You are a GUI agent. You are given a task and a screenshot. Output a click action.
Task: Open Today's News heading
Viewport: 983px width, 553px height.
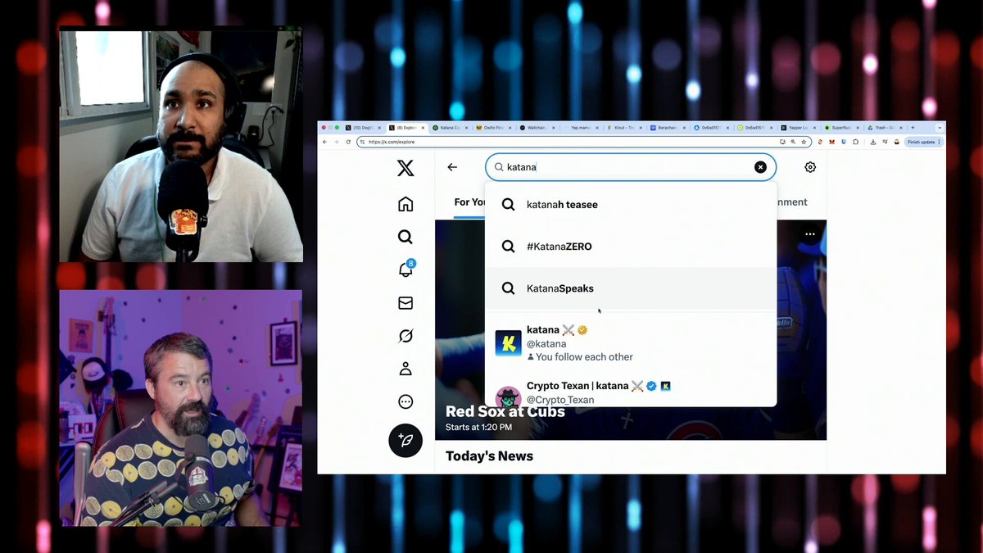click(489, 456)
